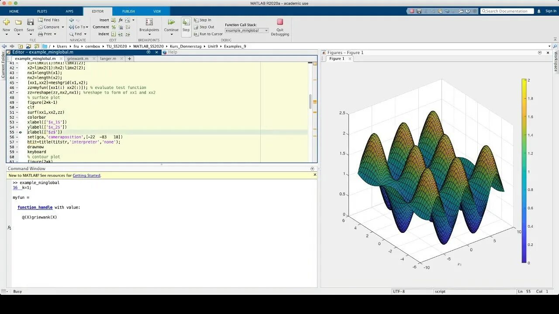Click Sign In
Screen dimensions: 559x314
551,11
